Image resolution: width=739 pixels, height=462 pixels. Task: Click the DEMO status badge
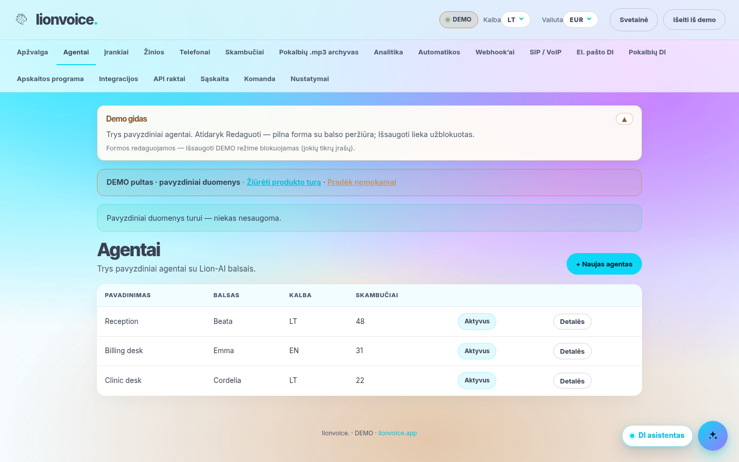point(459,20)
